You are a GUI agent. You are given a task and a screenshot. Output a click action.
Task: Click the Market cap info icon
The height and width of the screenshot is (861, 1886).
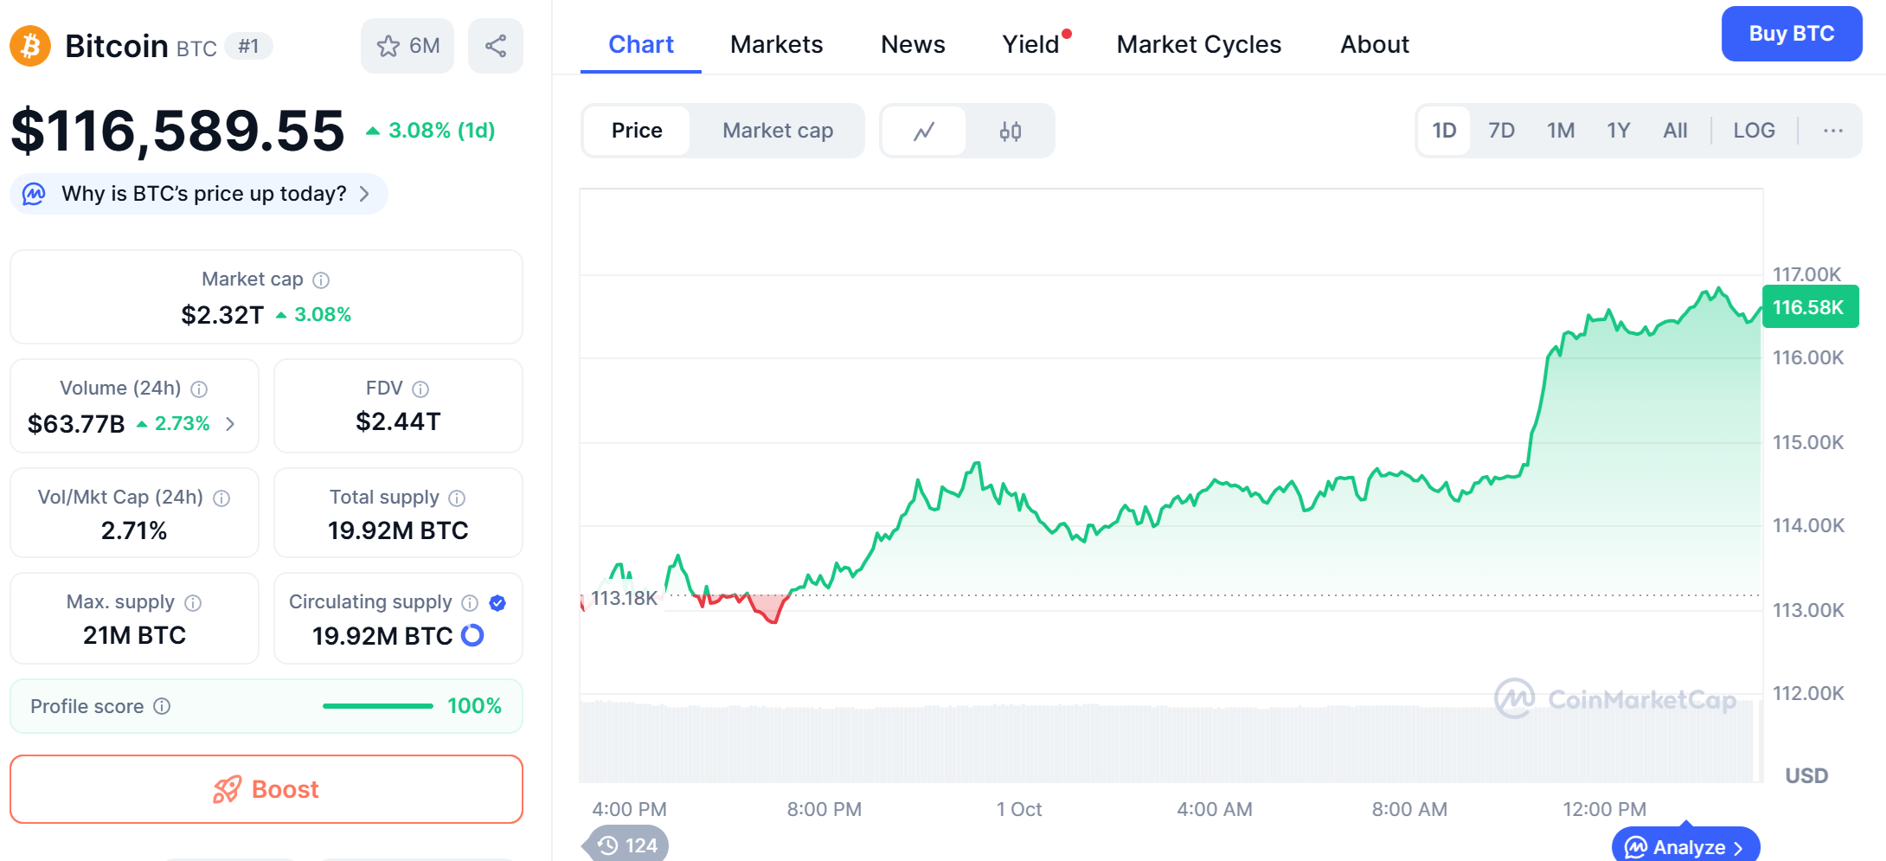pos(321,280)
